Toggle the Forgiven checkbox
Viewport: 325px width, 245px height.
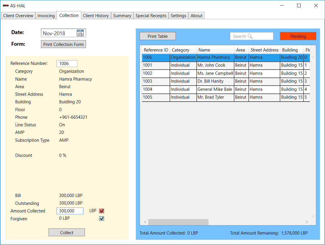[x=101, y=219]
